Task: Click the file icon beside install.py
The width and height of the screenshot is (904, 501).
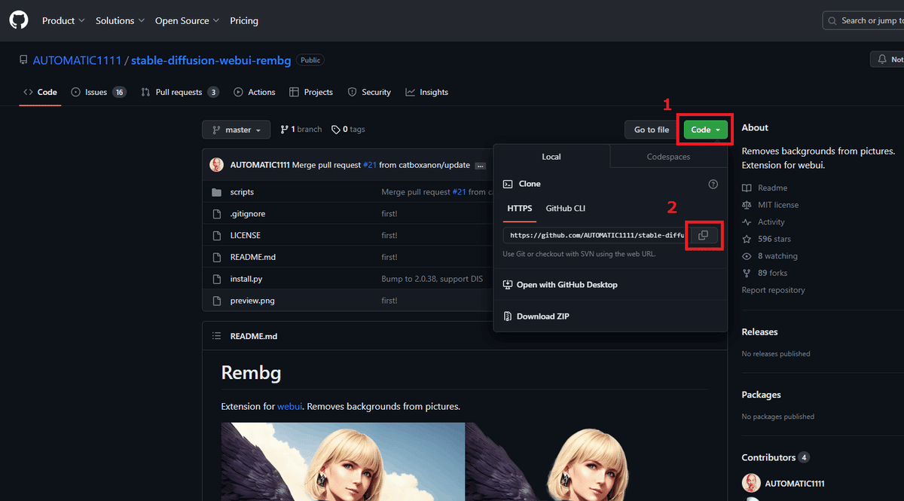Action: (217, 279)
